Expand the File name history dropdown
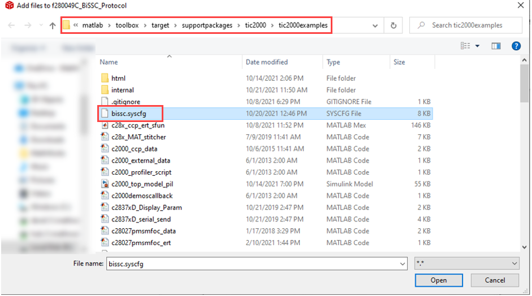The image size is (532, 296). (x=402, y=263)
